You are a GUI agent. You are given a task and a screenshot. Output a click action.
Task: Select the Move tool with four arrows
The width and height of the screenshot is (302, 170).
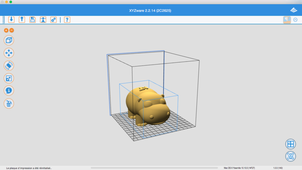pos(9,53)
